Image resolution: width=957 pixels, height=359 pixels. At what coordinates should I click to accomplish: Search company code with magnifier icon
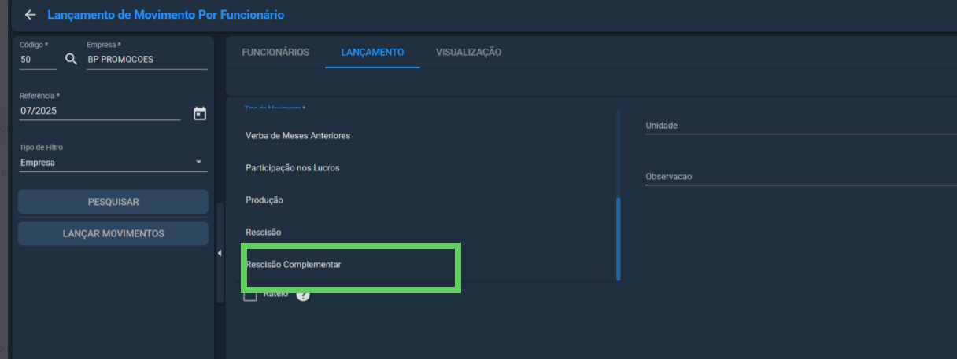(x=71, y=59)
